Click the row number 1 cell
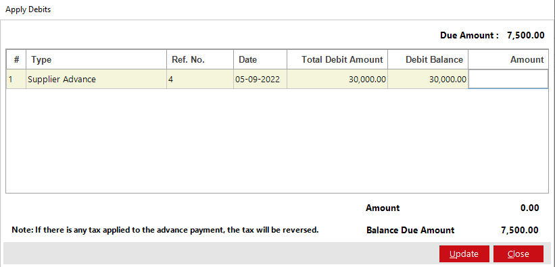The width and height of the screenshot is (555, 267). [16, 79]
